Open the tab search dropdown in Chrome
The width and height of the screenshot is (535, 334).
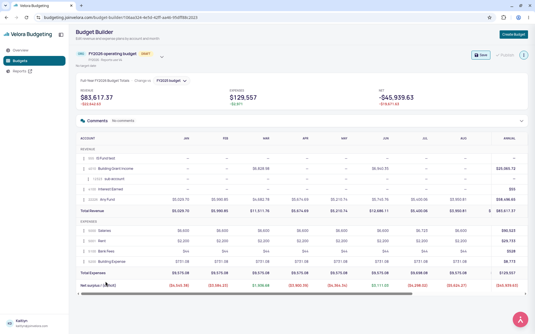[x=5, y=6]
